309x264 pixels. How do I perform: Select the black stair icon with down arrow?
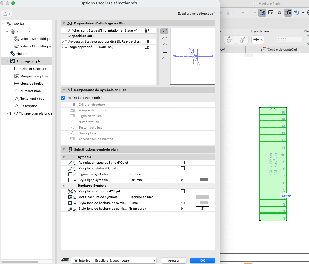coord(164,51)
